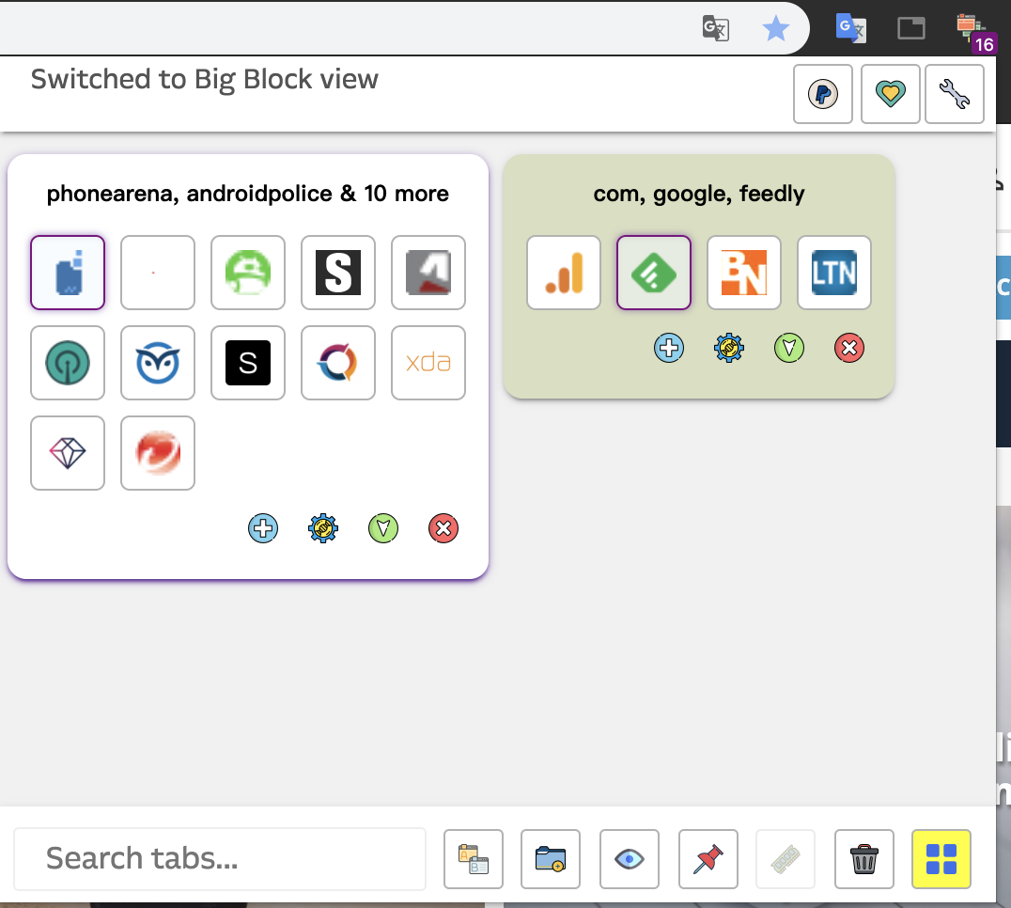1011x908 pixels.
Task: Click the Feedly tab thumbnail in com group
Action: (x=653, y=273)
